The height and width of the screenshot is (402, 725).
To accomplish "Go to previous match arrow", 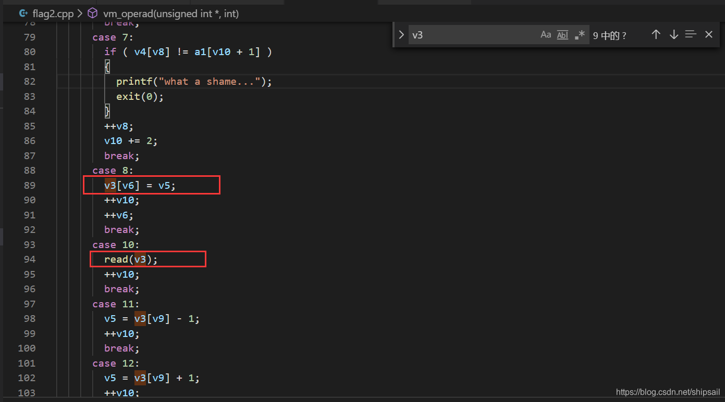I will (656, 34).
